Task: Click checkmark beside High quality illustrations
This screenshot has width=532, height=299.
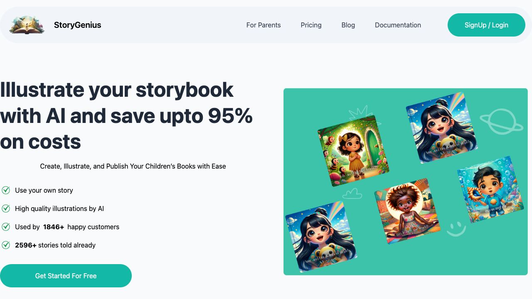Action: pyautogui.click(x=6, y=208)
